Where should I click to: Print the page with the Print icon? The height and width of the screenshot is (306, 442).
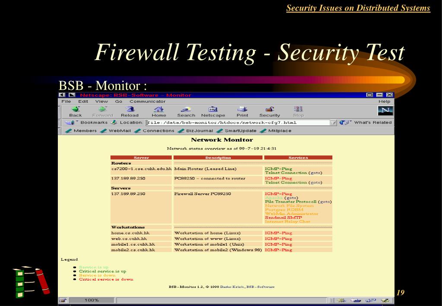click(243, 109)
